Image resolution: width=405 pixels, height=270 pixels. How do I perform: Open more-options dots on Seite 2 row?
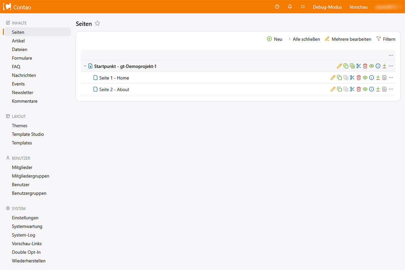click(x=391, y=89)
